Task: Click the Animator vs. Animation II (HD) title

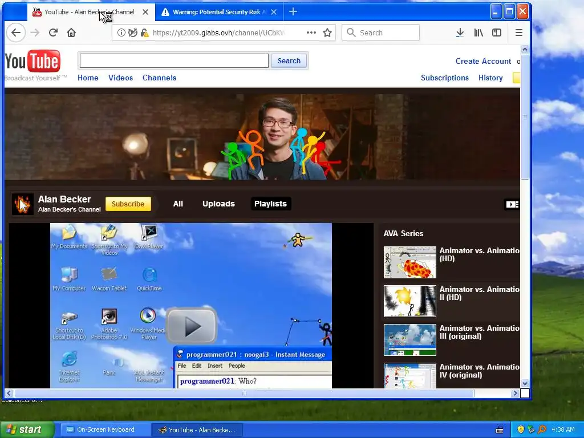Action: [x=479, y=293]
